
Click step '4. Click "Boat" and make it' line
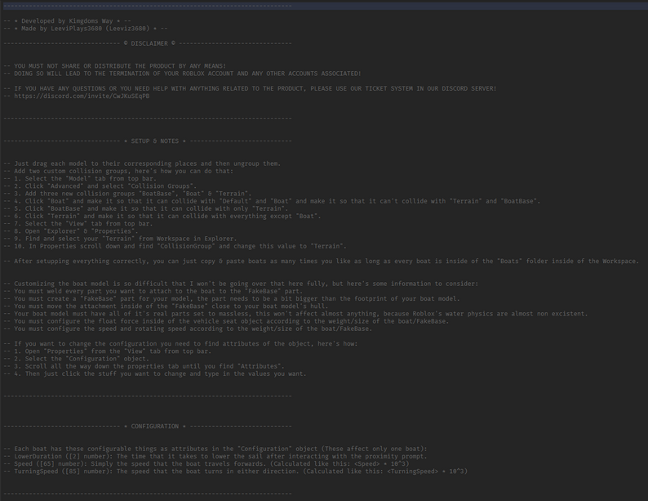[x=272, y=201]
